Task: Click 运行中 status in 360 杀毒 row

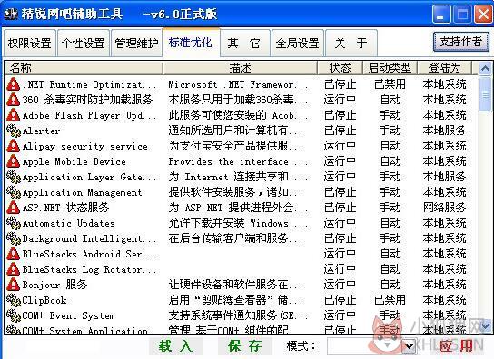Action: click(340, 100)
